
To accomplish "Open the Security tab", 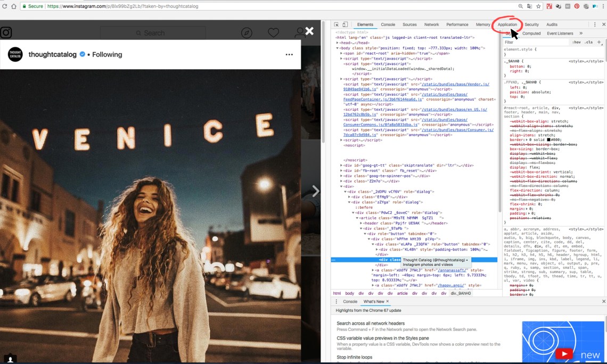I will click(x=531, y=24).
